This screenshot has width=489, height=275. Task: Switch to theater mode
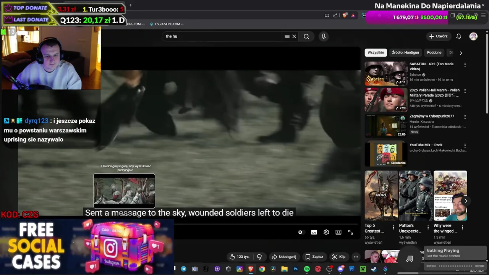coord(338,232)
